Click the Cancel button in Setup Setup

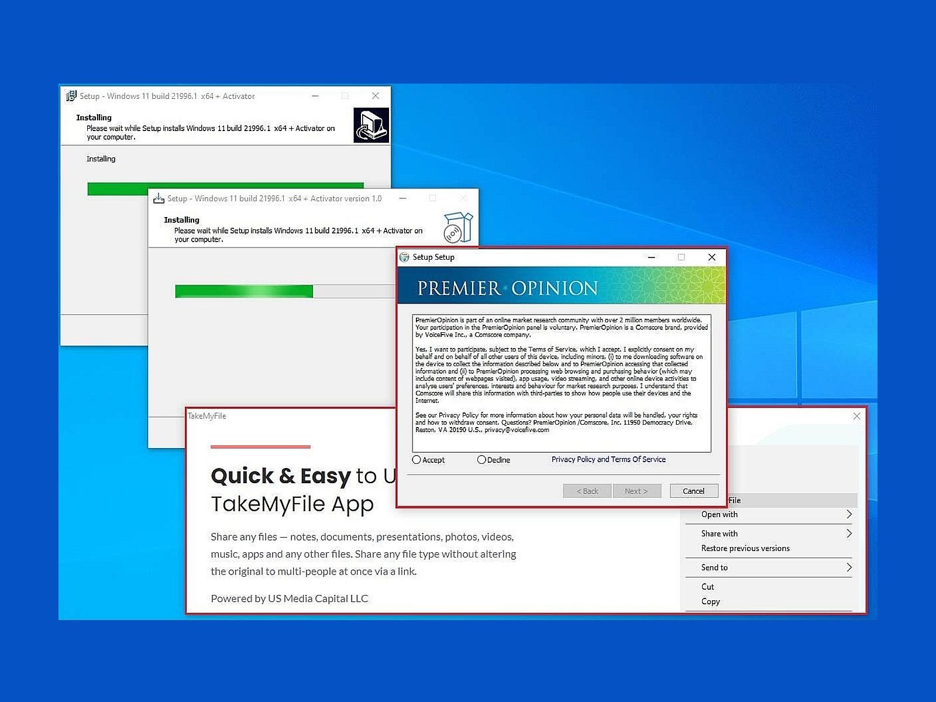click(694, 491)
